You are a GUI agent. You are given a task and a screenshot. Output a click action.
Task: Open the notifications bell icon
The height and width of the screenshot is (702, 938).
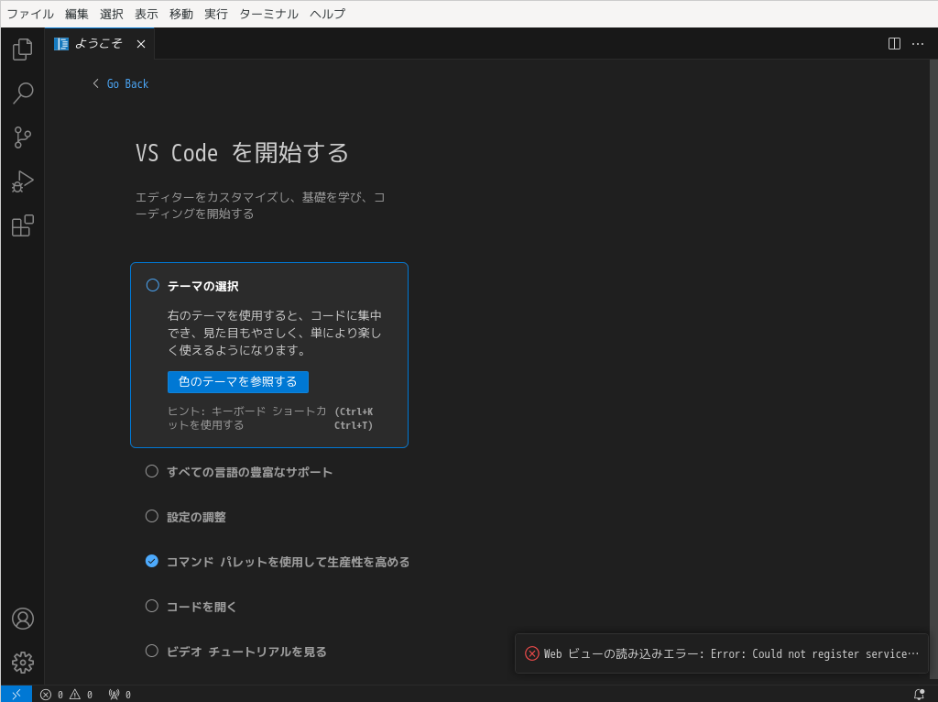[920, 695]
